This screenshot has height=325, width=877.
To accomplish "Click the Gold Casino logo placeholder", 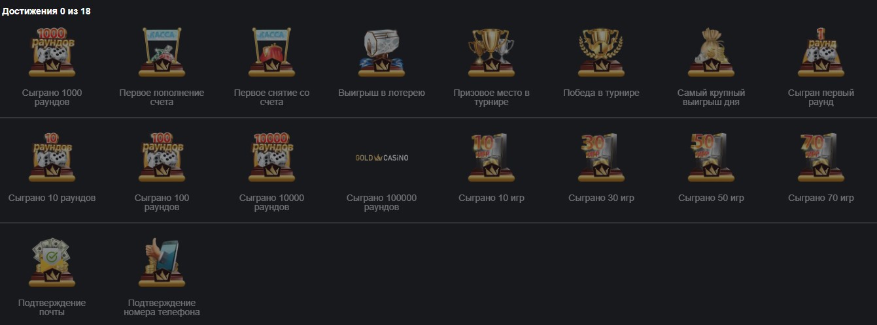I will 381,158.
